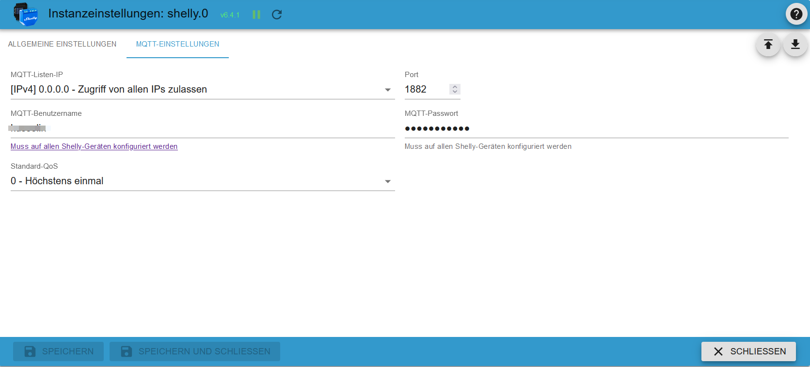Screen dimensions: 810x367
Task: Click the Instanzeinstellungen: shelly.0 title
Action: [x=128, y=14]
